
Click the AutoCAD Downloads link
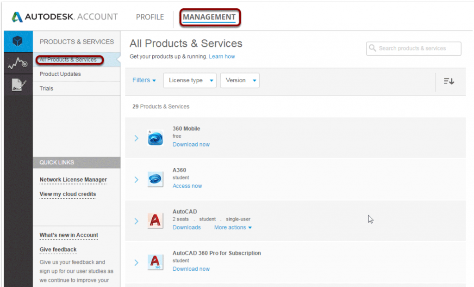[187, 227]
